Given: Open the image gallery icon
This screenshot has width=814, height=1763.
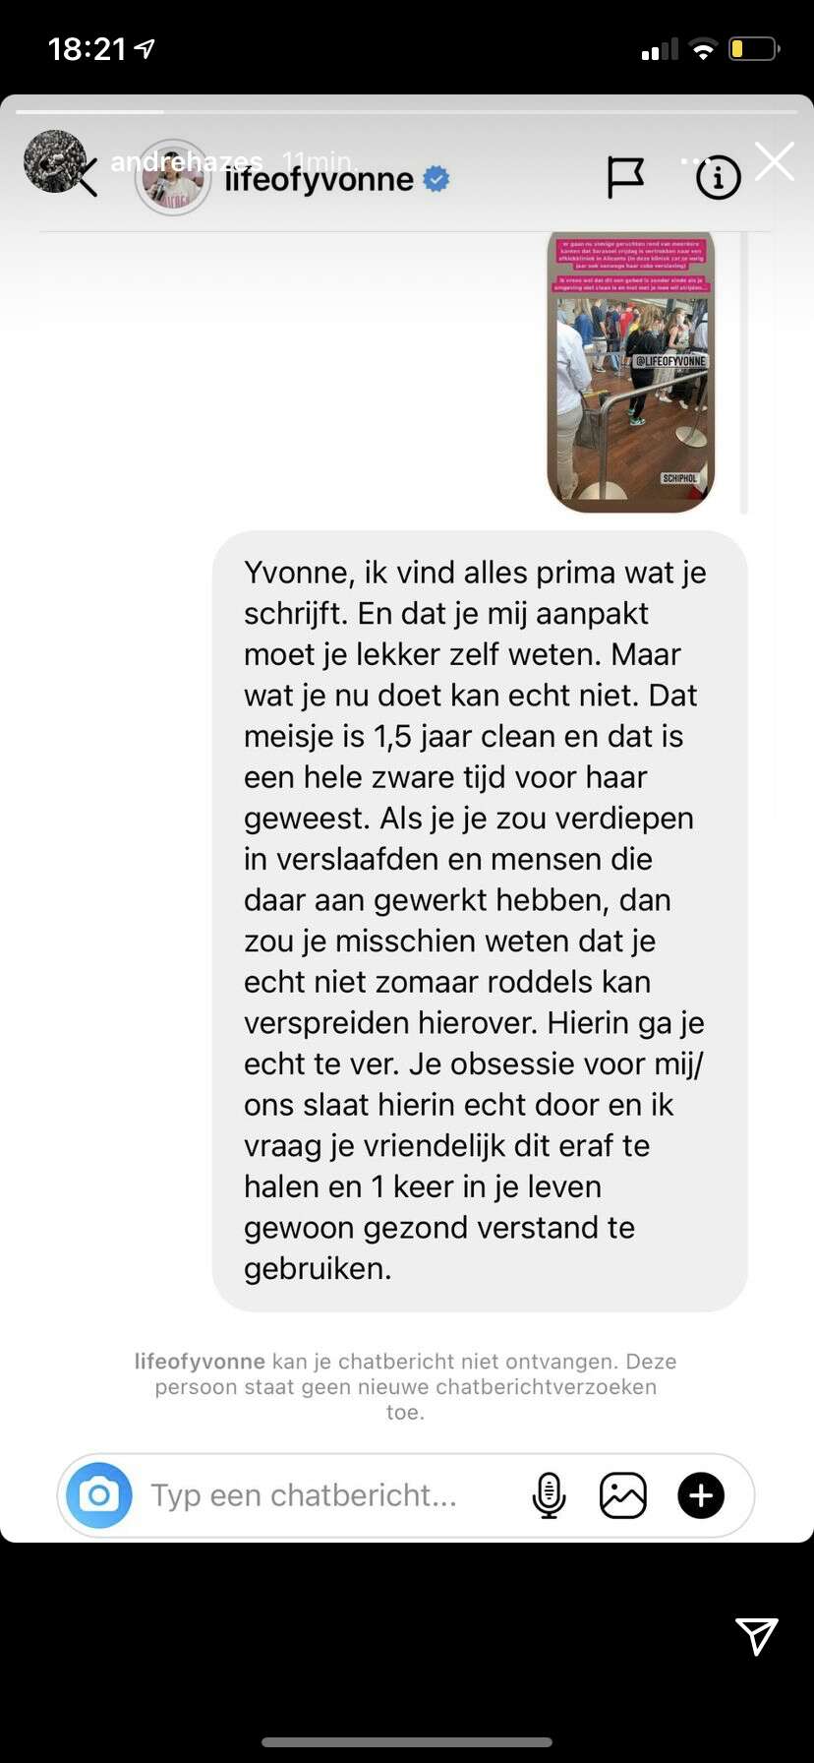Looking at the screenshot, I should click(x=623, y=1495).
